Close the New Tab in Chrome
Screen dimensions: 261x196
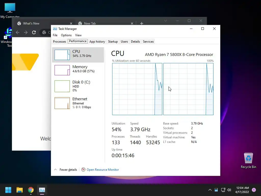(132, 23)
